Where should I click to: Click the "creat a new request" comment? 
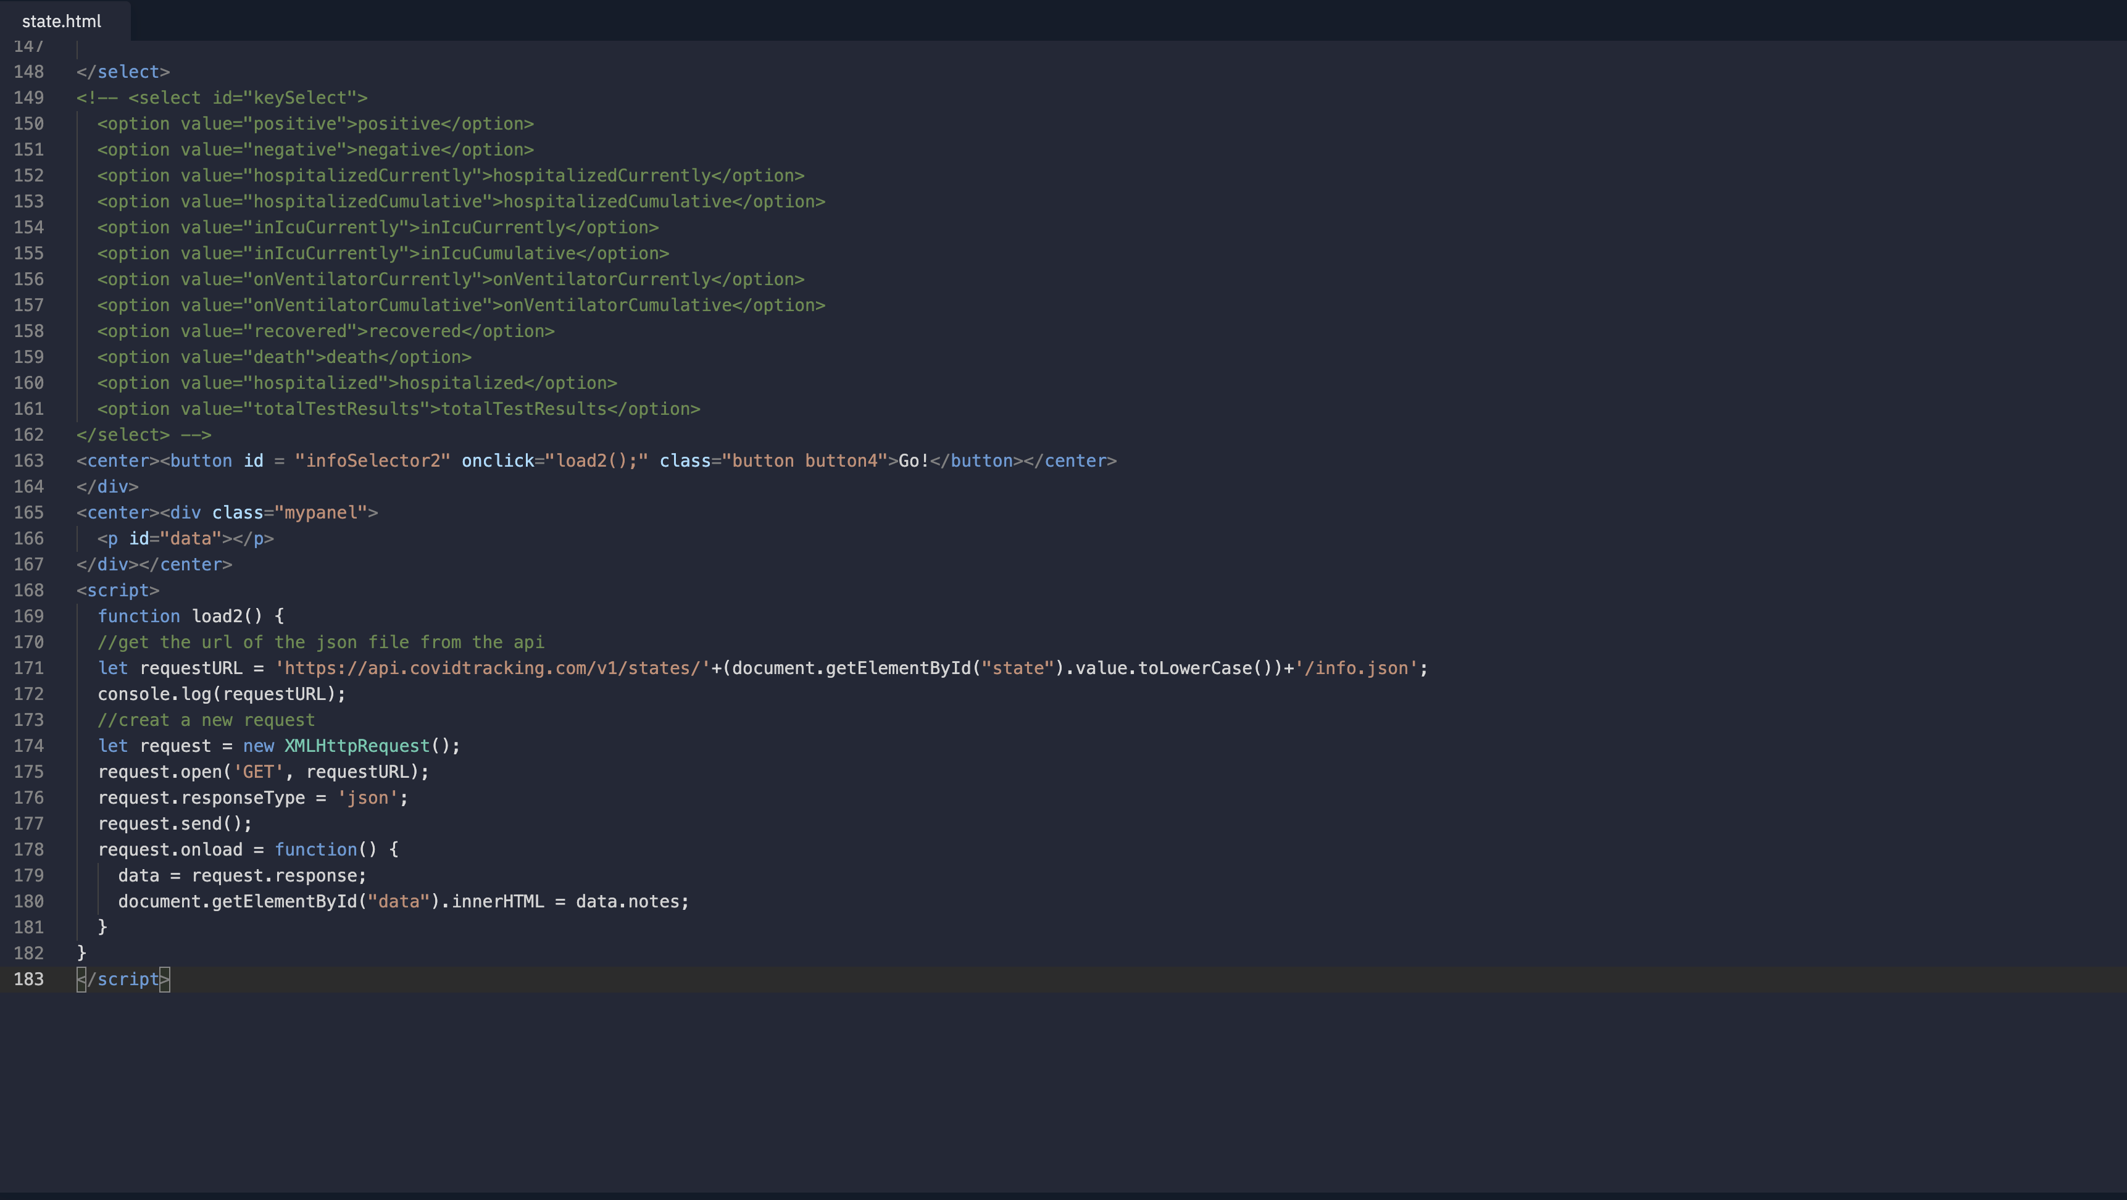pyautogui.click(x=206, y=720)
